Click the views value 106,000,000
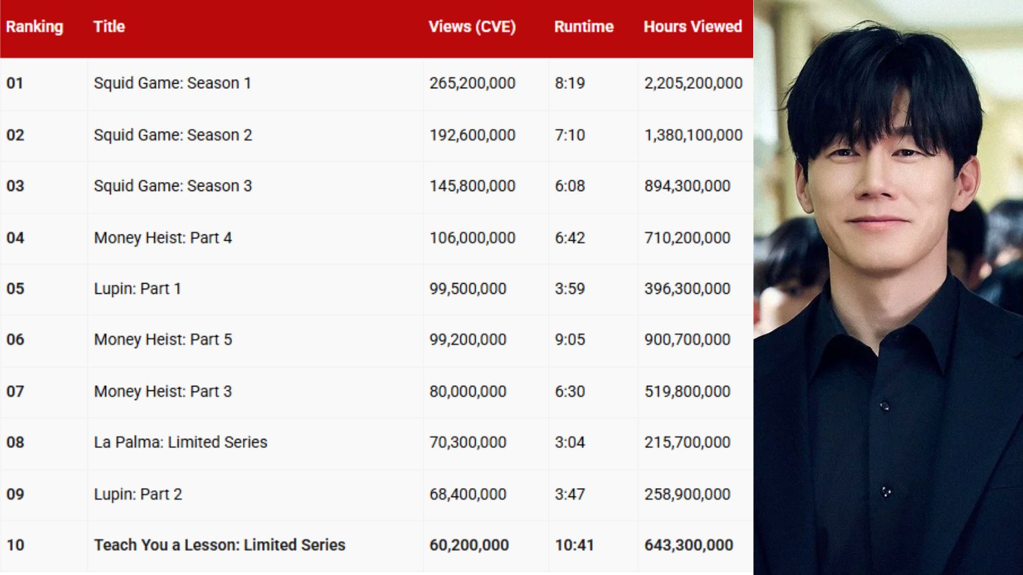 pos(472,238)
